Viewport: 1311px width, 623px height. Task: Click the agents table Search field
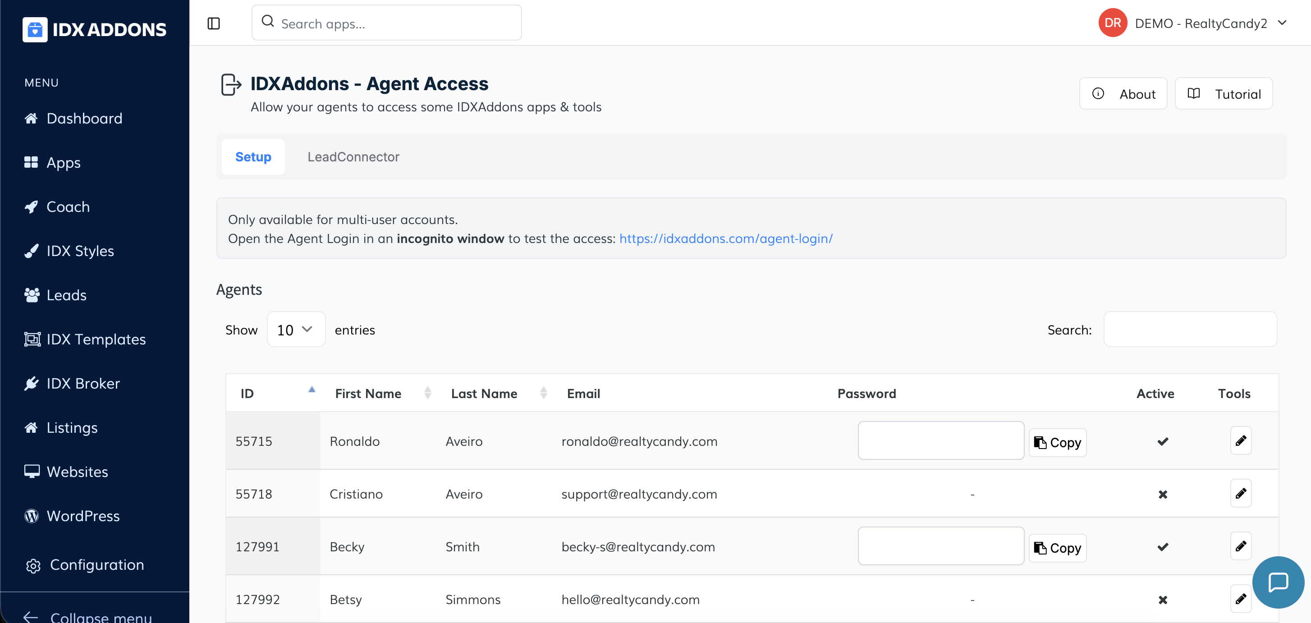click(1189, 330)
